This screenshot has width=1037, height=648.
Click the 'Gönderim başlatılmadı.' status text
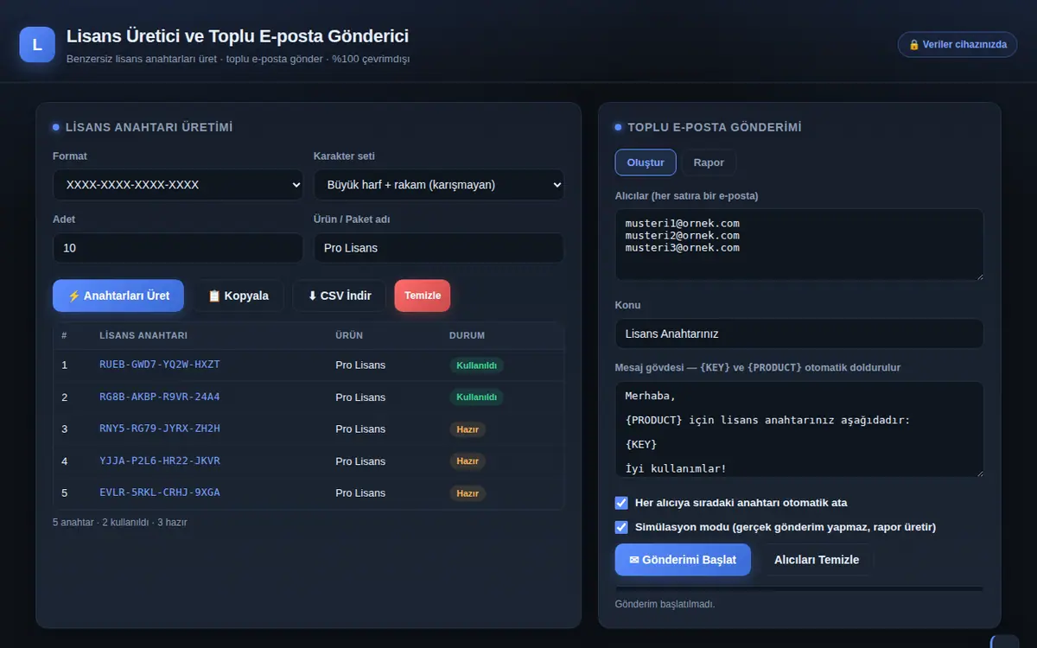click(x=665, y=604)
